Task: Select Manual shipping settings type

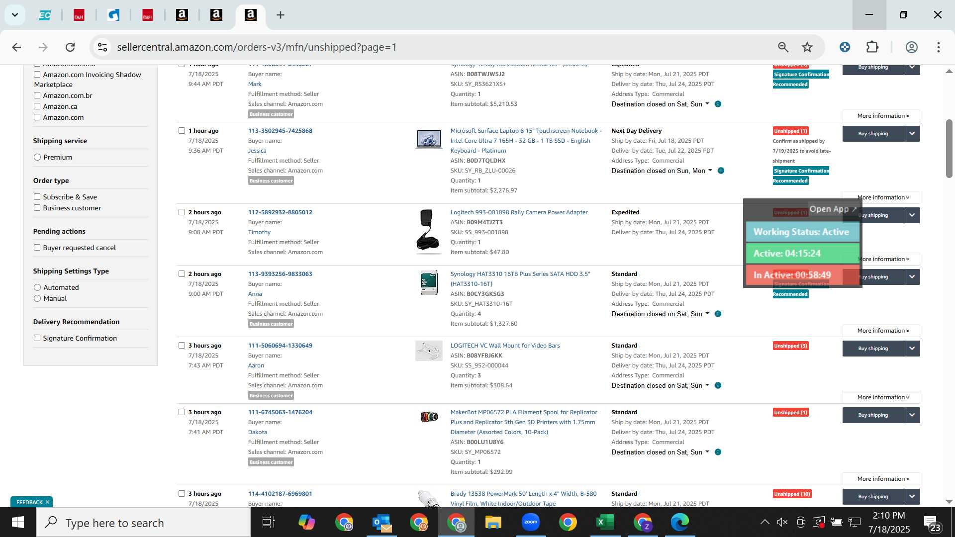Action: [x=37, y=298]
